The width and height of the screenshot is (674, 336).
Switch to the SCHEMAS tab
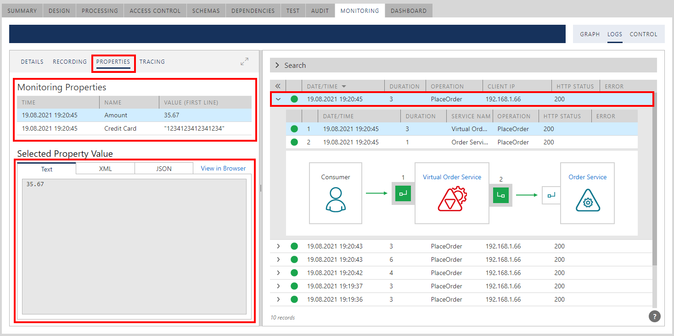(206, 11)
